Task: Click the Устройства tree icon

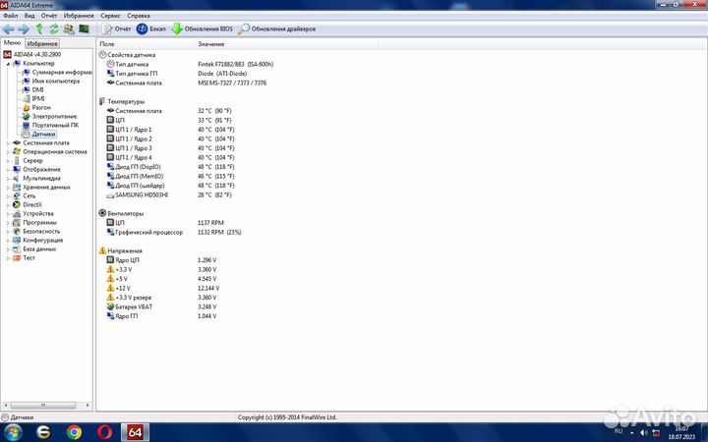Action: point(17,214)
